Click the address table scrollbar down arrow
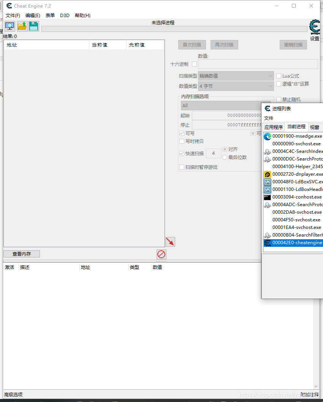This screenshot has width=323, height=402. click(316, 386)
